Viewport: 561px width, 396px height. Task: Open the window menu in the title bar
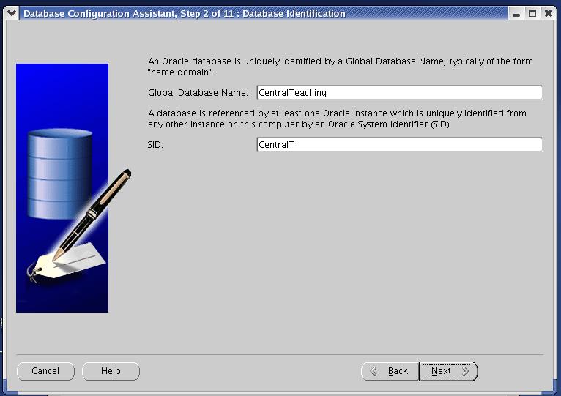[x=11, y=13]
